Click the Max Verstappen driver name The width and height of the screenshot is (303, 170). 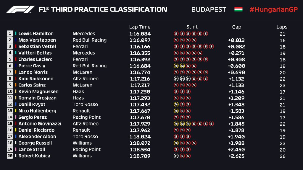(37, 40)
